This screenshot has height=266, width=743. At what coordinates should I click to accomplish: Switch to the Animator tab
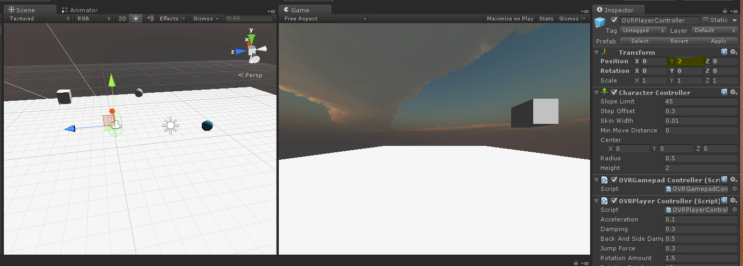pos(80,10)
